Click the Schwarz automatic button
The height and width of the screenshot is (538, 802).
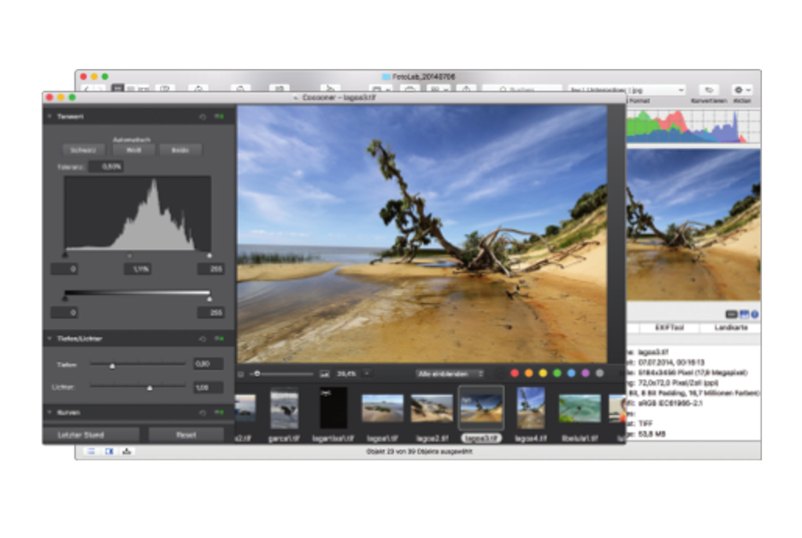[83, 150]
